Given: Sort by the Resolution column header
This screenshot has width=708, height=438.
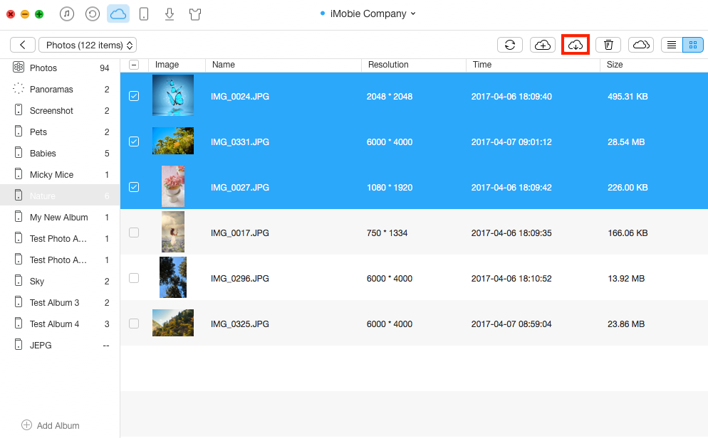Looking at the screenshot, I should [414, 65].
